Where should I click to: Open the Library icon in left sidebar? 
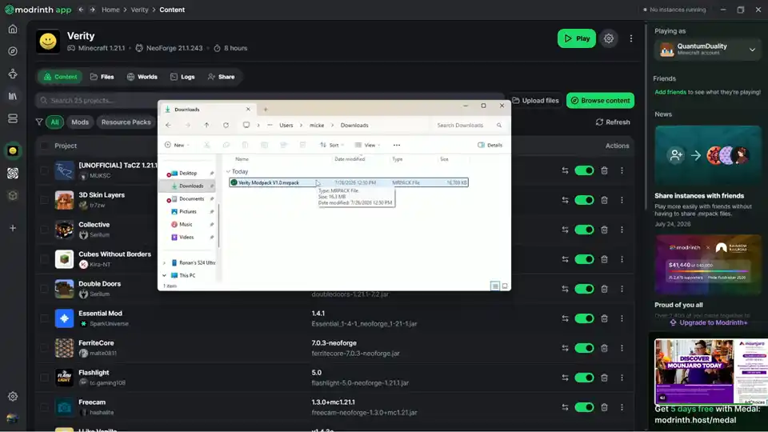13,96
